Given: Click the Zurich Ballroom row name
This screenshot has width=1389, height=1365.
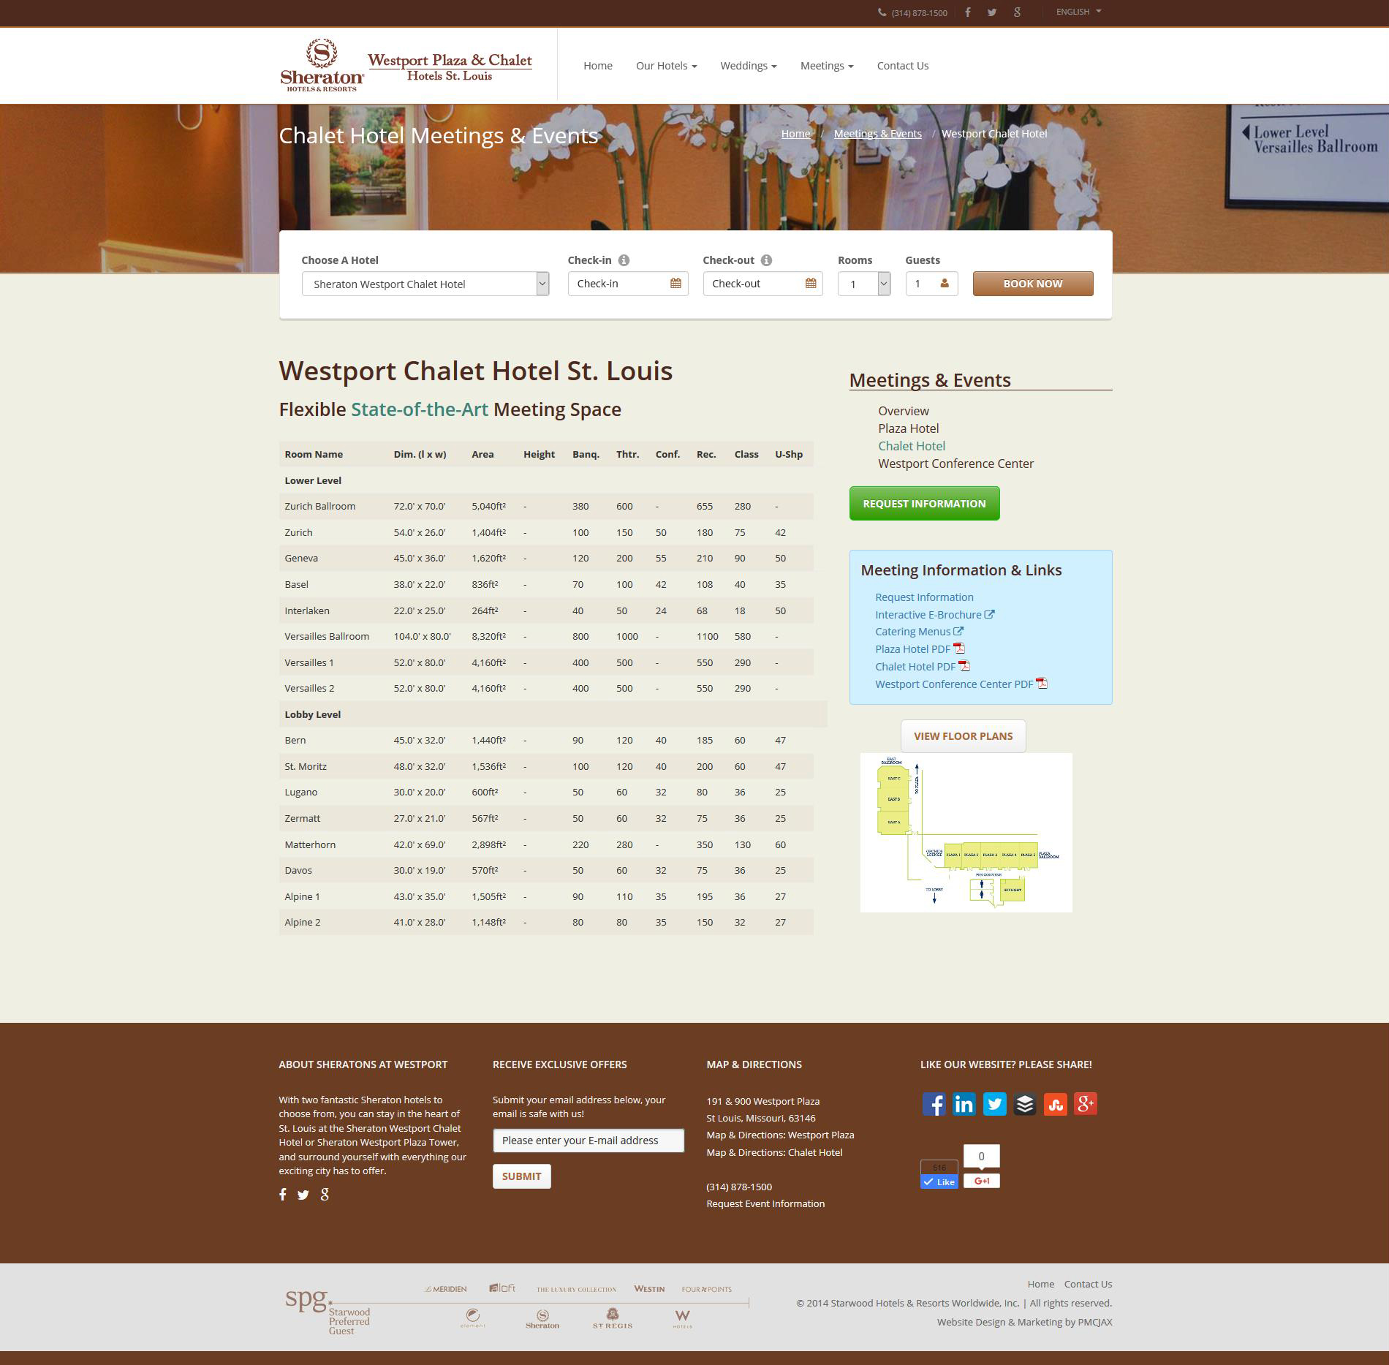Looking at the screenshot, I should coord(319,506).
